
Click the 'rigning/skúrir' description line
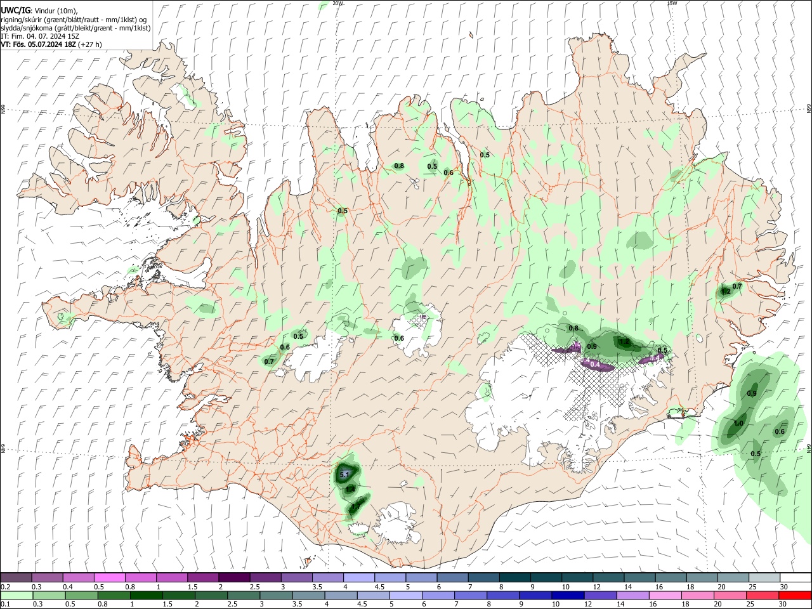pos(74,20)
